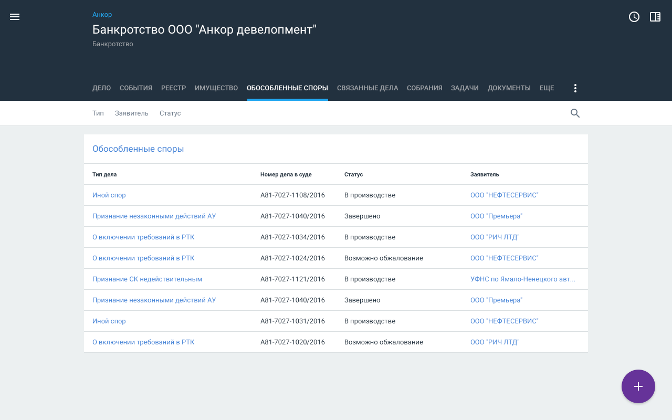Go to the СВЯЗАННЫЕ ДЕЛА tab
The width and height of the screenshot is (672, 420).
point(367,88)
